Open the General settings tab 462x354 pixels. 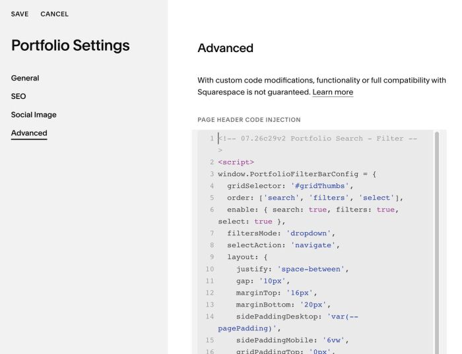click(x=25, y=78)
